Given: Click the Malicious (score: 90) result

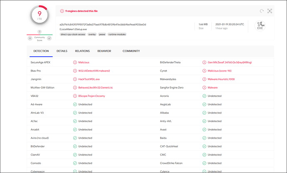Looking at the screenshot, I should pos(220,71).
